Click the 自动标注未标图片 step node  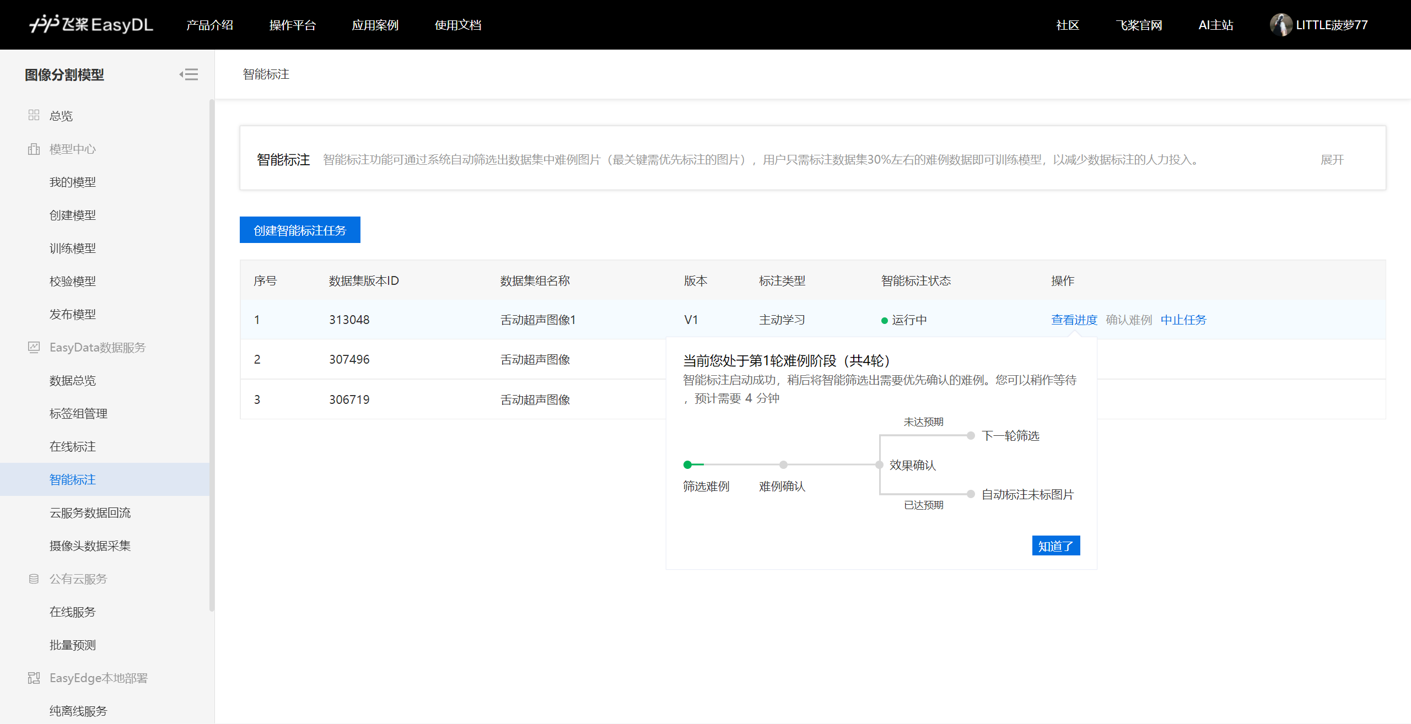coord(971,494)
